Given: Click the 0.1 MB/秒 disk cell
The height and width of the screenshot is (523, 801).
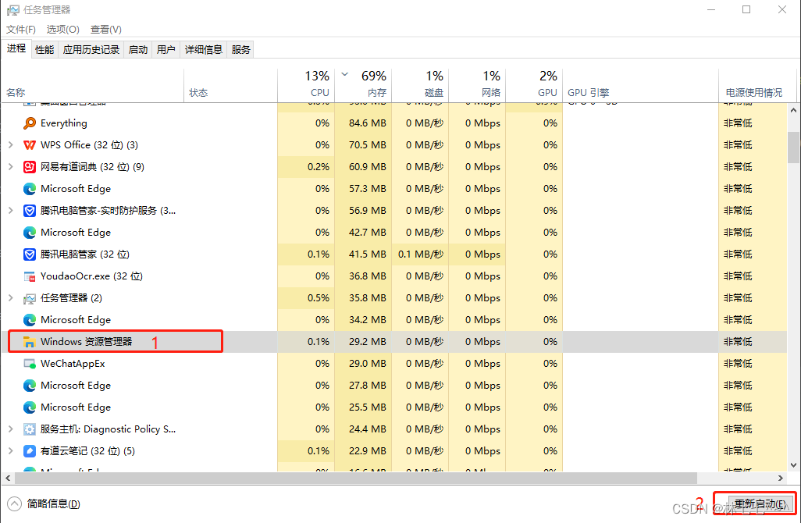Looking at the screenshot, I should pos(420,254).
